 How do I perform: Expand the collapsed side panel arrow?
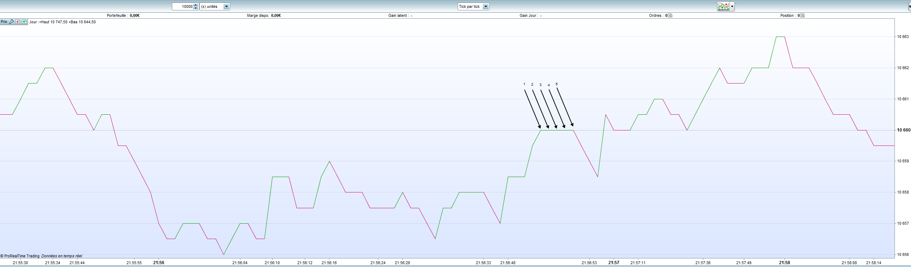click(x=909, y=6)
